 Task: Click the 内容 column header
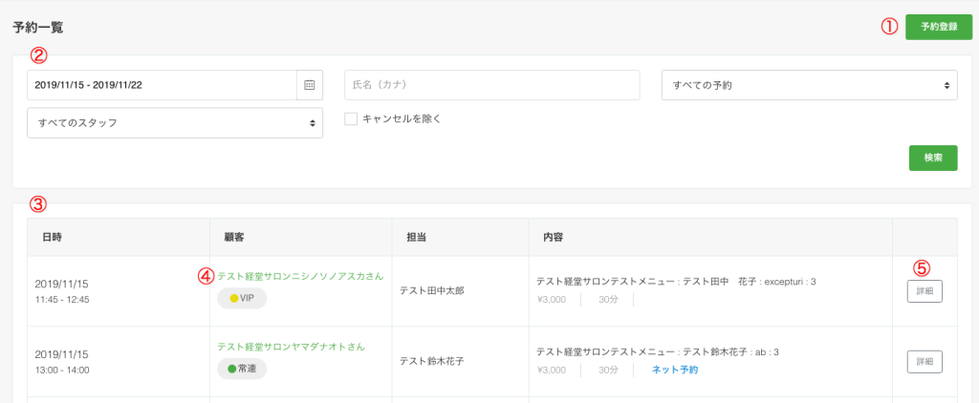(x=554, y=237)
